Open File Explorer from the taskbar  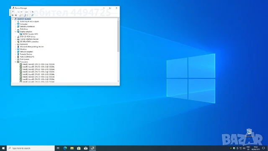click(x=72, y=148)
